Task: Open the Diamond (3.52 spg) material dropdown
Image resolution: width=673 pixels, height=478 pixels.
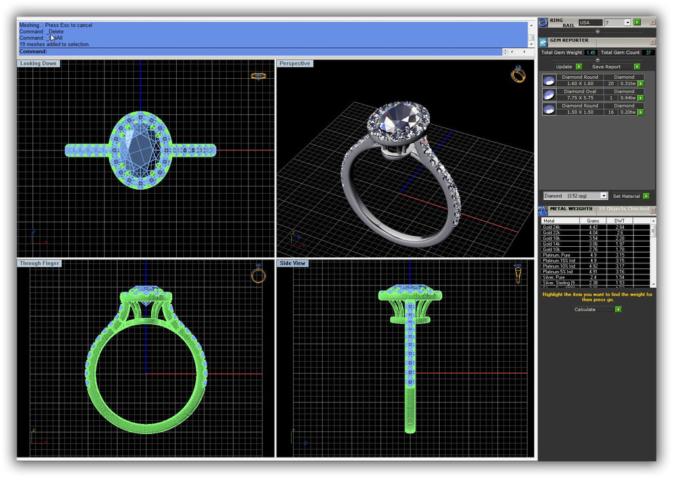Action: point(604,196)
